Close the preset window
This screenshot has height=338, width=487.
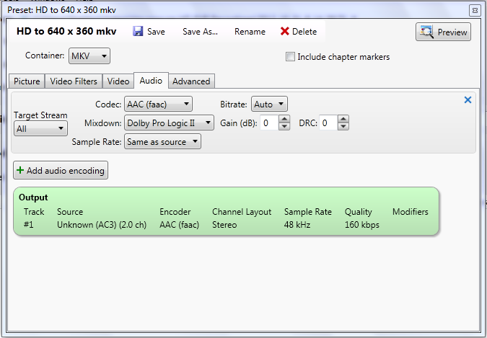[475, 10]
